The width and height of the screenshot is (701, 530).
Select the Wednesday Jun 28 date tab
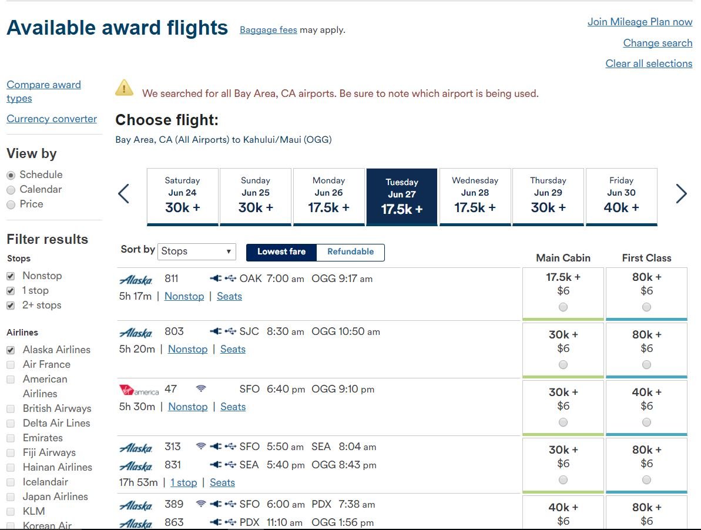475,197
